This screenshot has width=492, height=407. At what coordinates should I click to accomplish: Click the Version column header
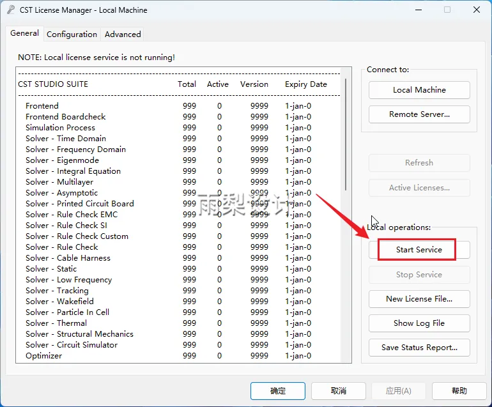pos(254,84)
